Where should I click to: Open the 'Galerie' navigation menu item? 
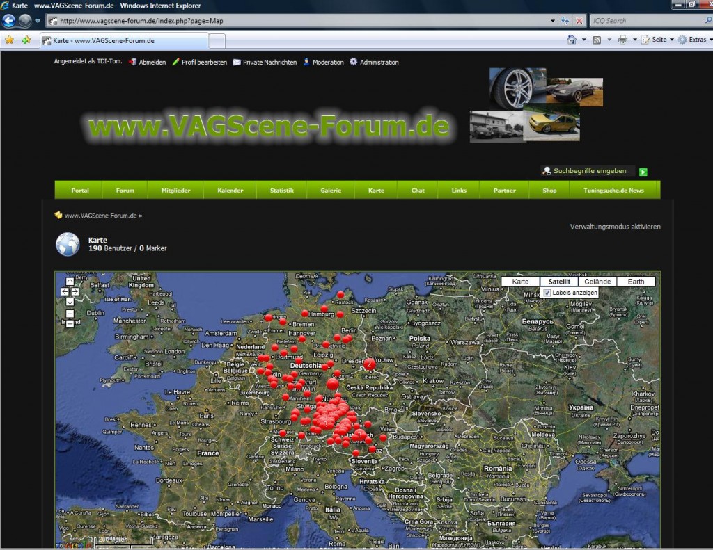pyautogui.click(x=331, y=190)
